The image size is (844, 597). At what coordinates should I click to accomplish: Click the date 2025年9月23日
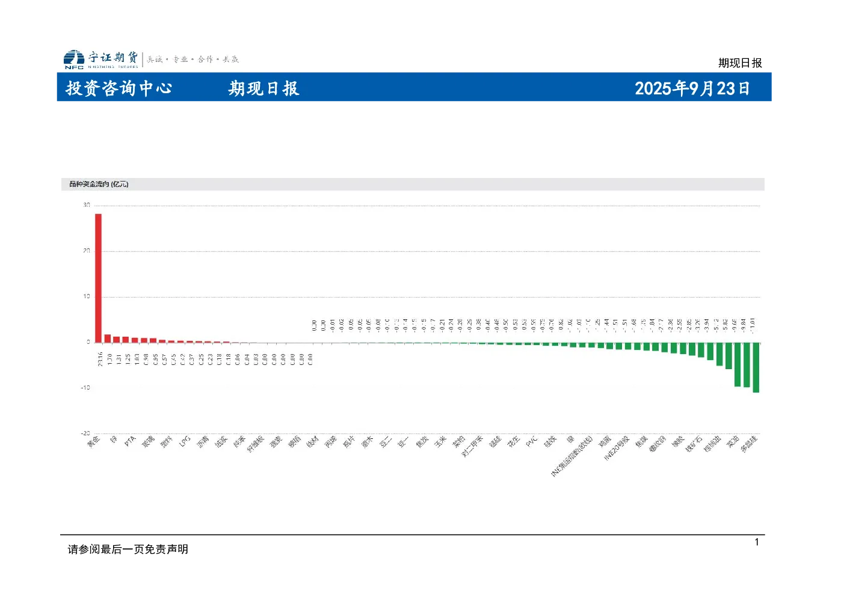tap(692, 88)
